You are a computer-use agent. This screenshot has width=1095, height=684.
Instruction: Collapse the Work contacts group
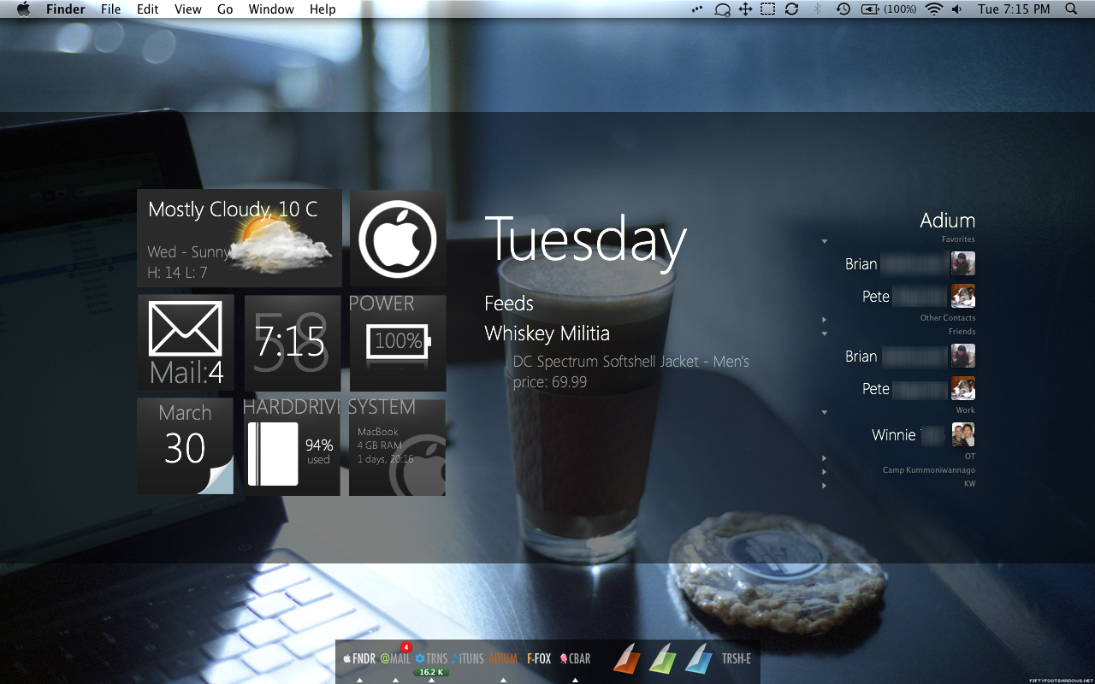pyautogui.click(x=825, y=412)
